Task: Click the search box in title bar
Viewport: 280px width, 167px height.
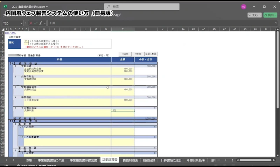Action: coord(142,7)
